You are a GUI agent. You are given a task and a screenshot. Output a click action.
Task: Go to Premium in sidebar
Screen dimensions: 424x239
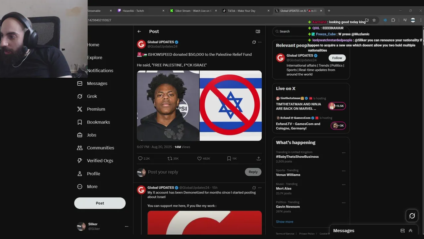91,109
